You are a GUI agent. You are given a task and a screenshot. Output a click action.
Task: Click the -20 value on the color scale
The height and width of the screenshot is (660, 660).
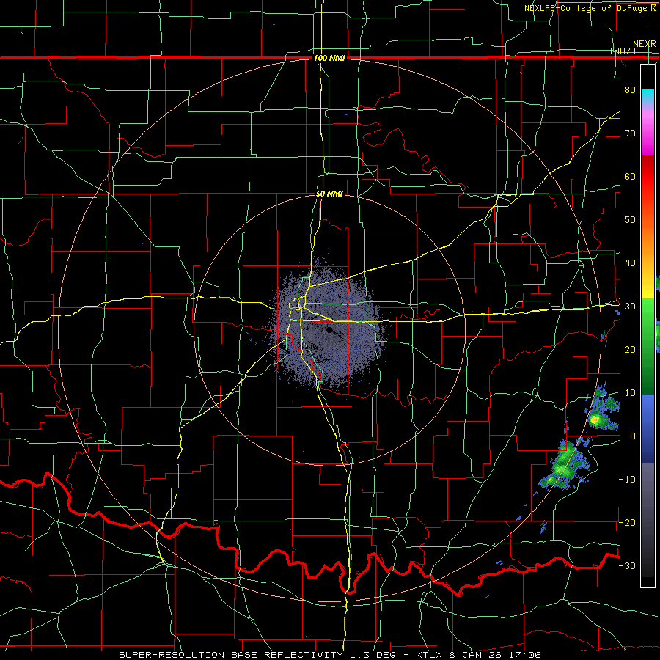pyautogui.click(x=627, y=522)
